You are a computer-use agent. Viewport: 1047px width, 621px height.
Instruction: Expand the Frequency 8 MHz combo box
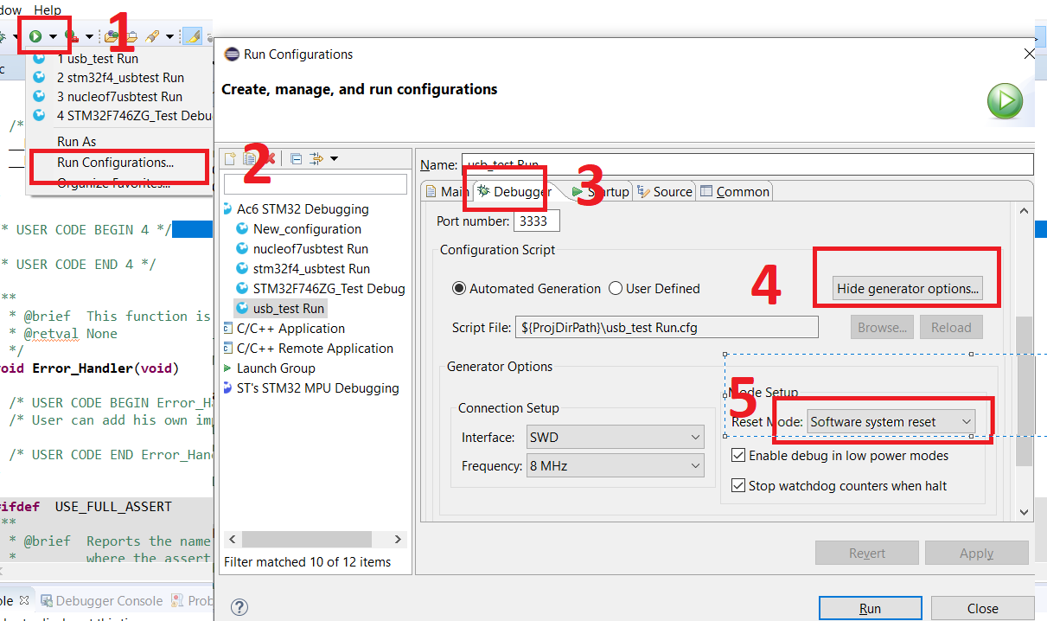pyautogui.click(x=615, y=466)
